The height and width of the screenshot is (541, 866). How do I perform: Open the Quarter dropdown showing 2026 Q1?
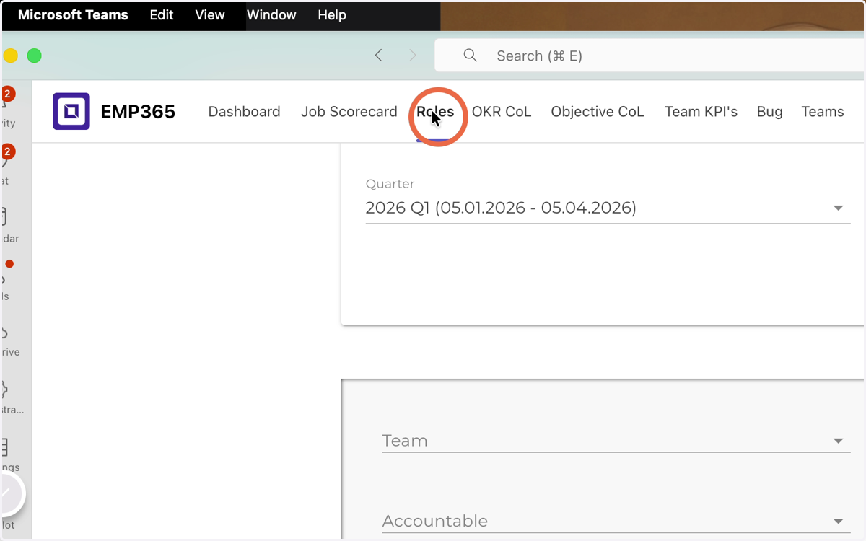pos(608,208)
